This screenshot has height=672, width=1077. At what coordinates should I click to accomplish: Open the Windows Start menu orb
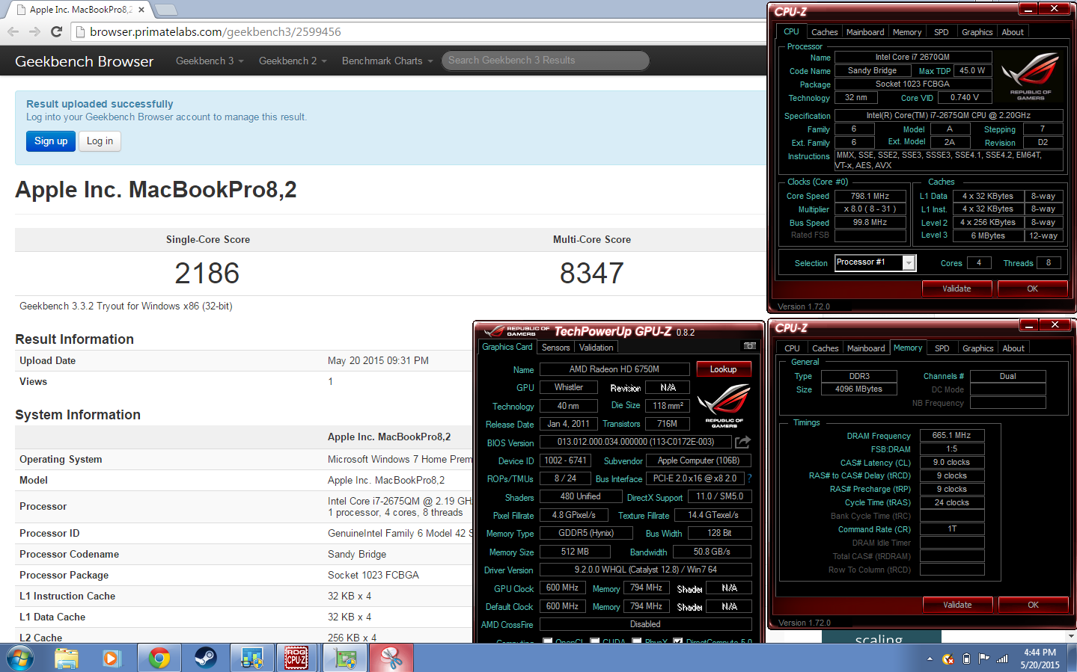tap(19, 659)
